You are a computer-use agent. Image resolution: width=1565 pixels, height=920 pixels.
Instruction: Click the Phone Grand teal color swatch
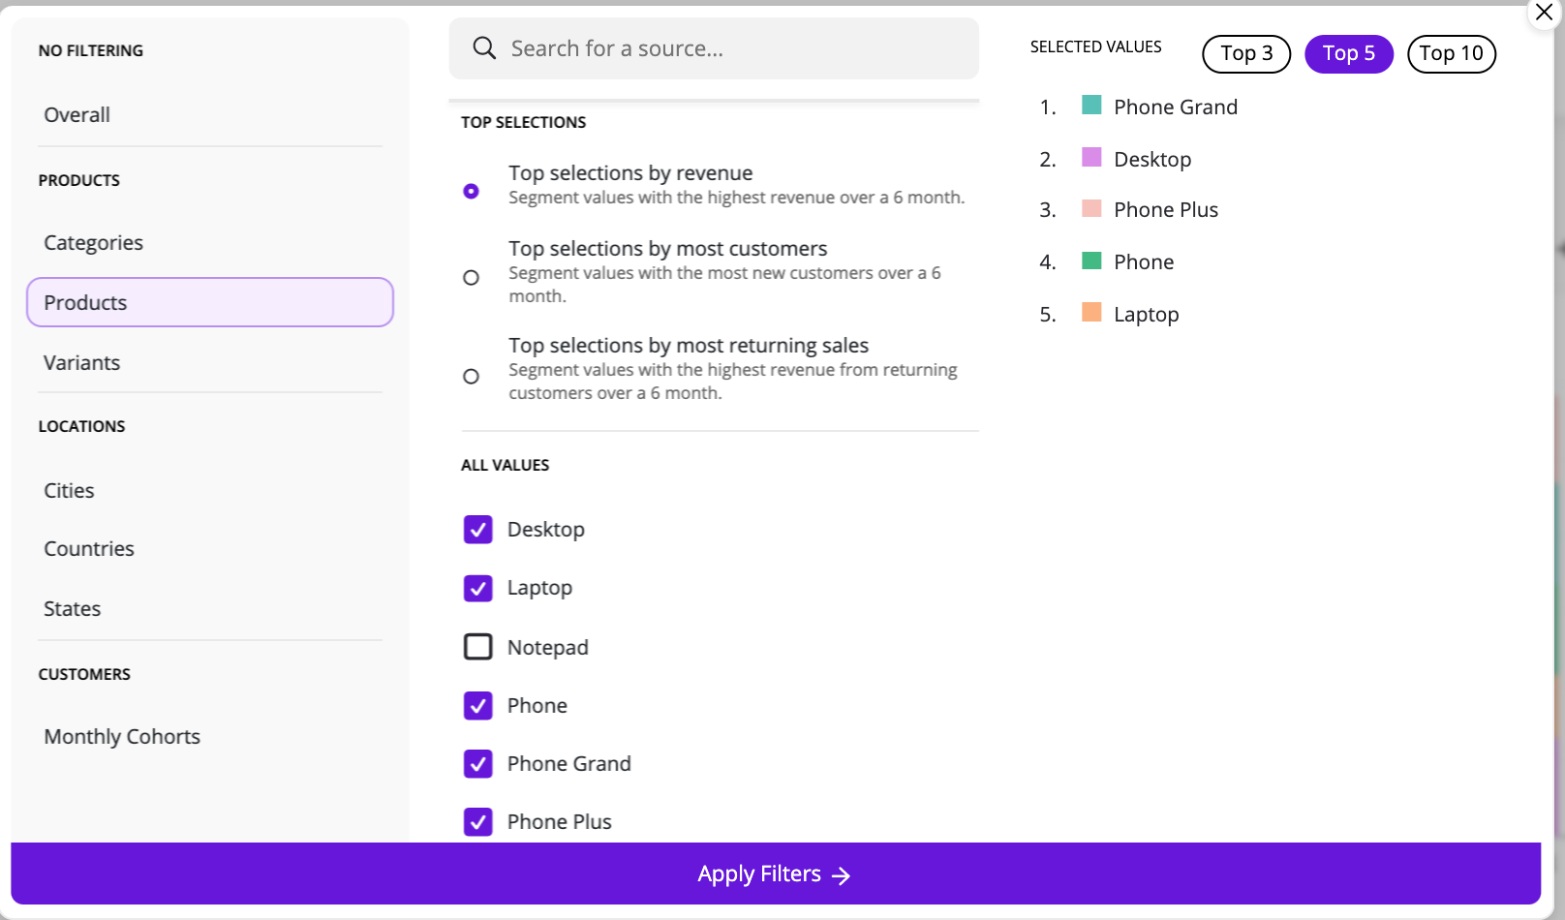coord(1091,106)
